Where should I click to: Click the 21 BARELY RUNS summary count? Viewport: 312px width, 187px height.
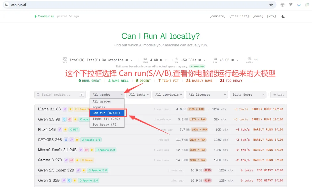pos(199,81)
